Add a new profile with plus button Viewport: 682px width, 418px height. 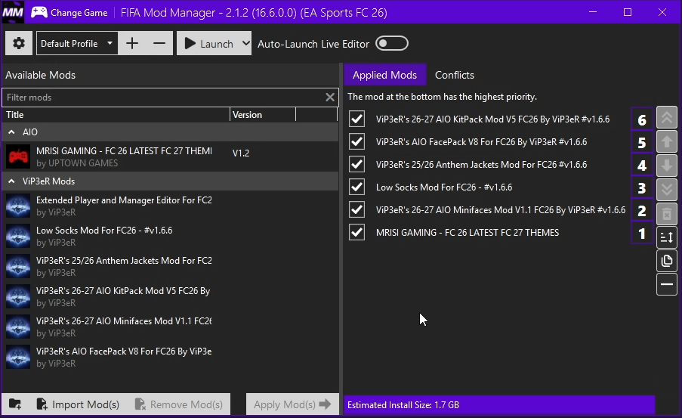click(x=132, y=43)
